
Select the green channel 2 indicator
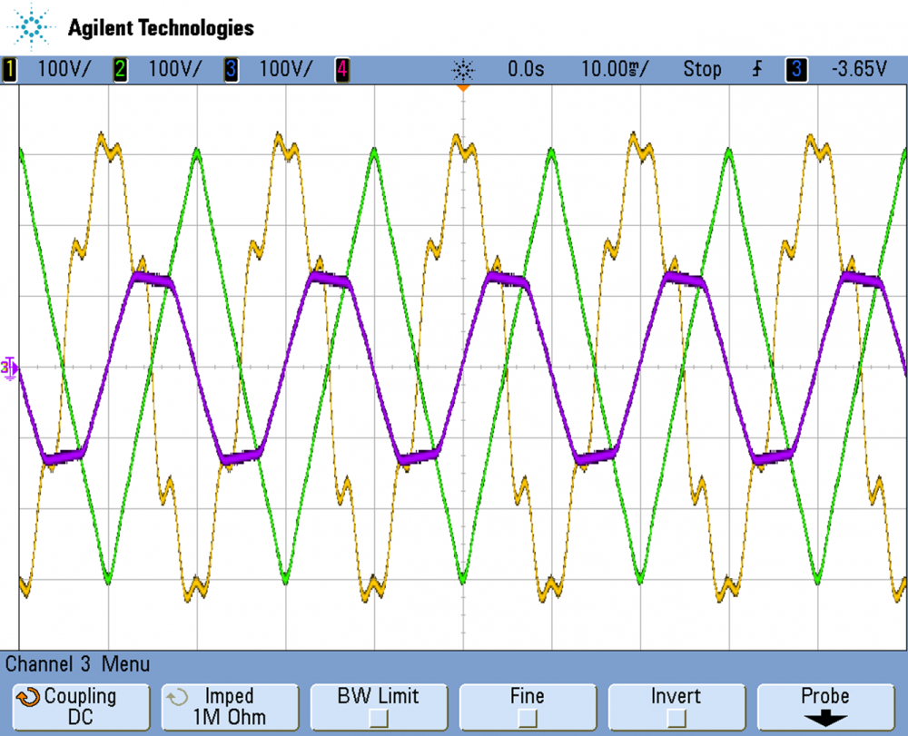pyautogui.click(x=120, y=69)
